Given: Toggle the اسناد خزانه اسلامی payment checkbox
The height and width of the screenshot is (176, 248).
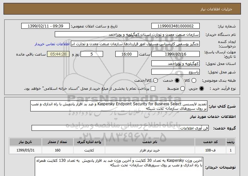Looking at the screenshot, I should [153, 88].
